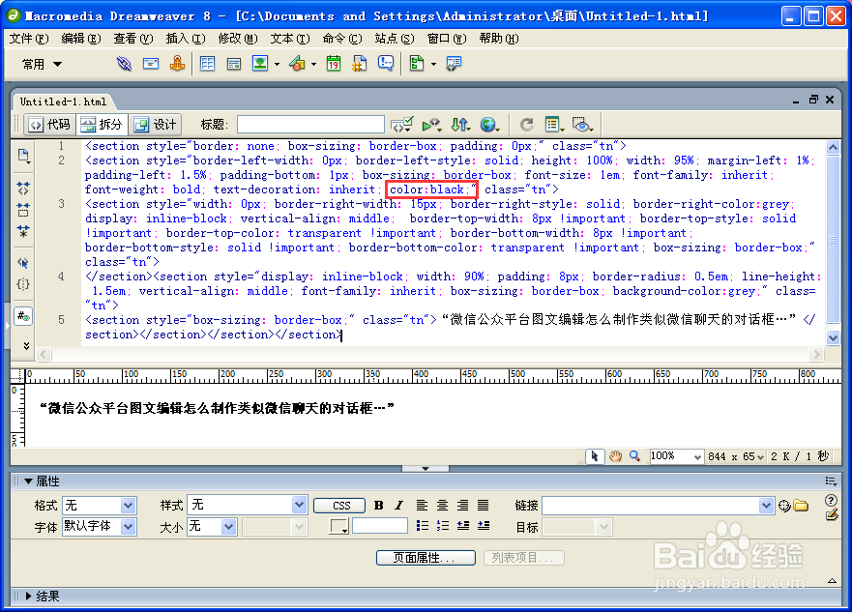Align text left
This screenshot has width=852, height=612.
pos(422,506)
